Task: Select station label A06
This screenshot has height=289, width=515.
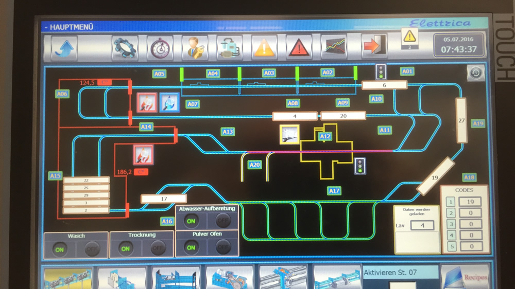Action: click(x=62, y=94)
